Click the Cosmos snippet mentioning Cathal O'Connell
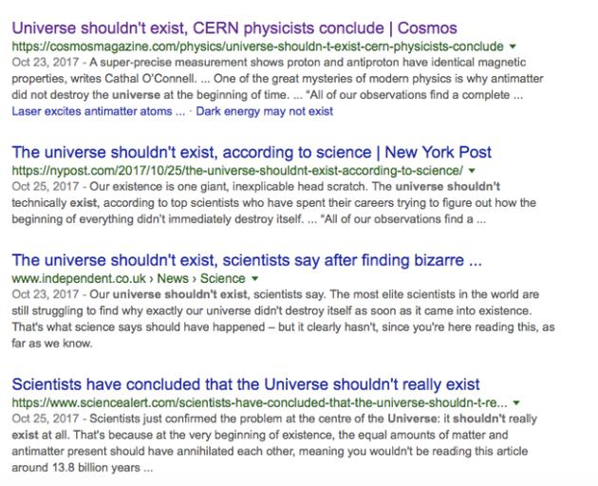This screenshot has width=598, height=486. (x=277, y=79)
